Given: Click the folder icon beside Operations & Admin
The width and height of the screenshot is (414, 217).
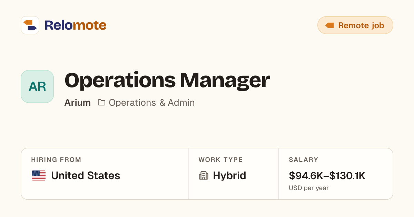Looking at the screenshot, I should pos(101,103).
